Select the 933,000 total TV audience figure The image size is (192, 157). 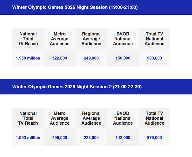click(154, 58)
